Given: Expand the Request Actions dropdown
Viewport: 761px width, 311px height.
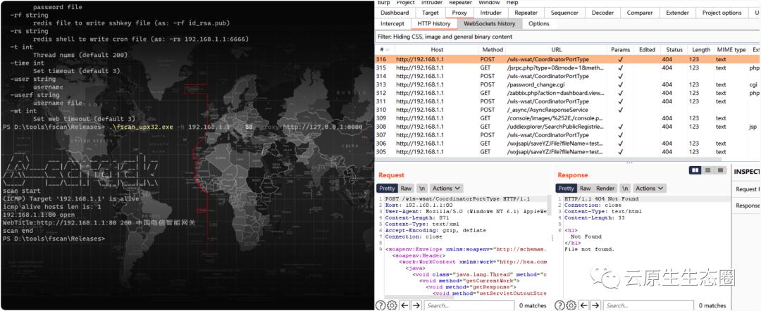Looking at the screenshot, I should pyautogui.click(x=447, y=189).
